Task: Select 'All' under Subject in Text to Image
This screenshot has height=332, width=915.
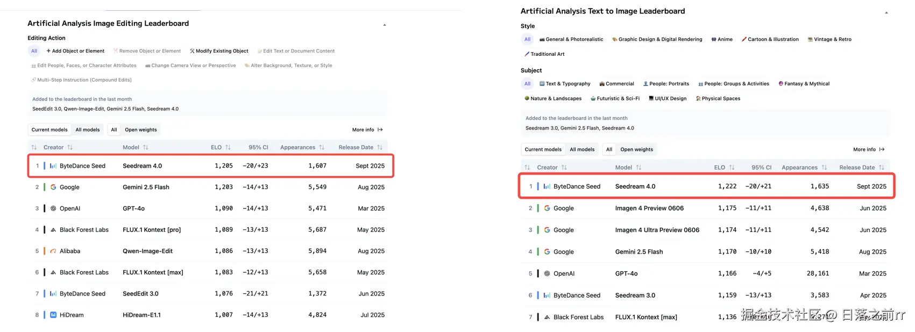Action: (x=527, y=84)
